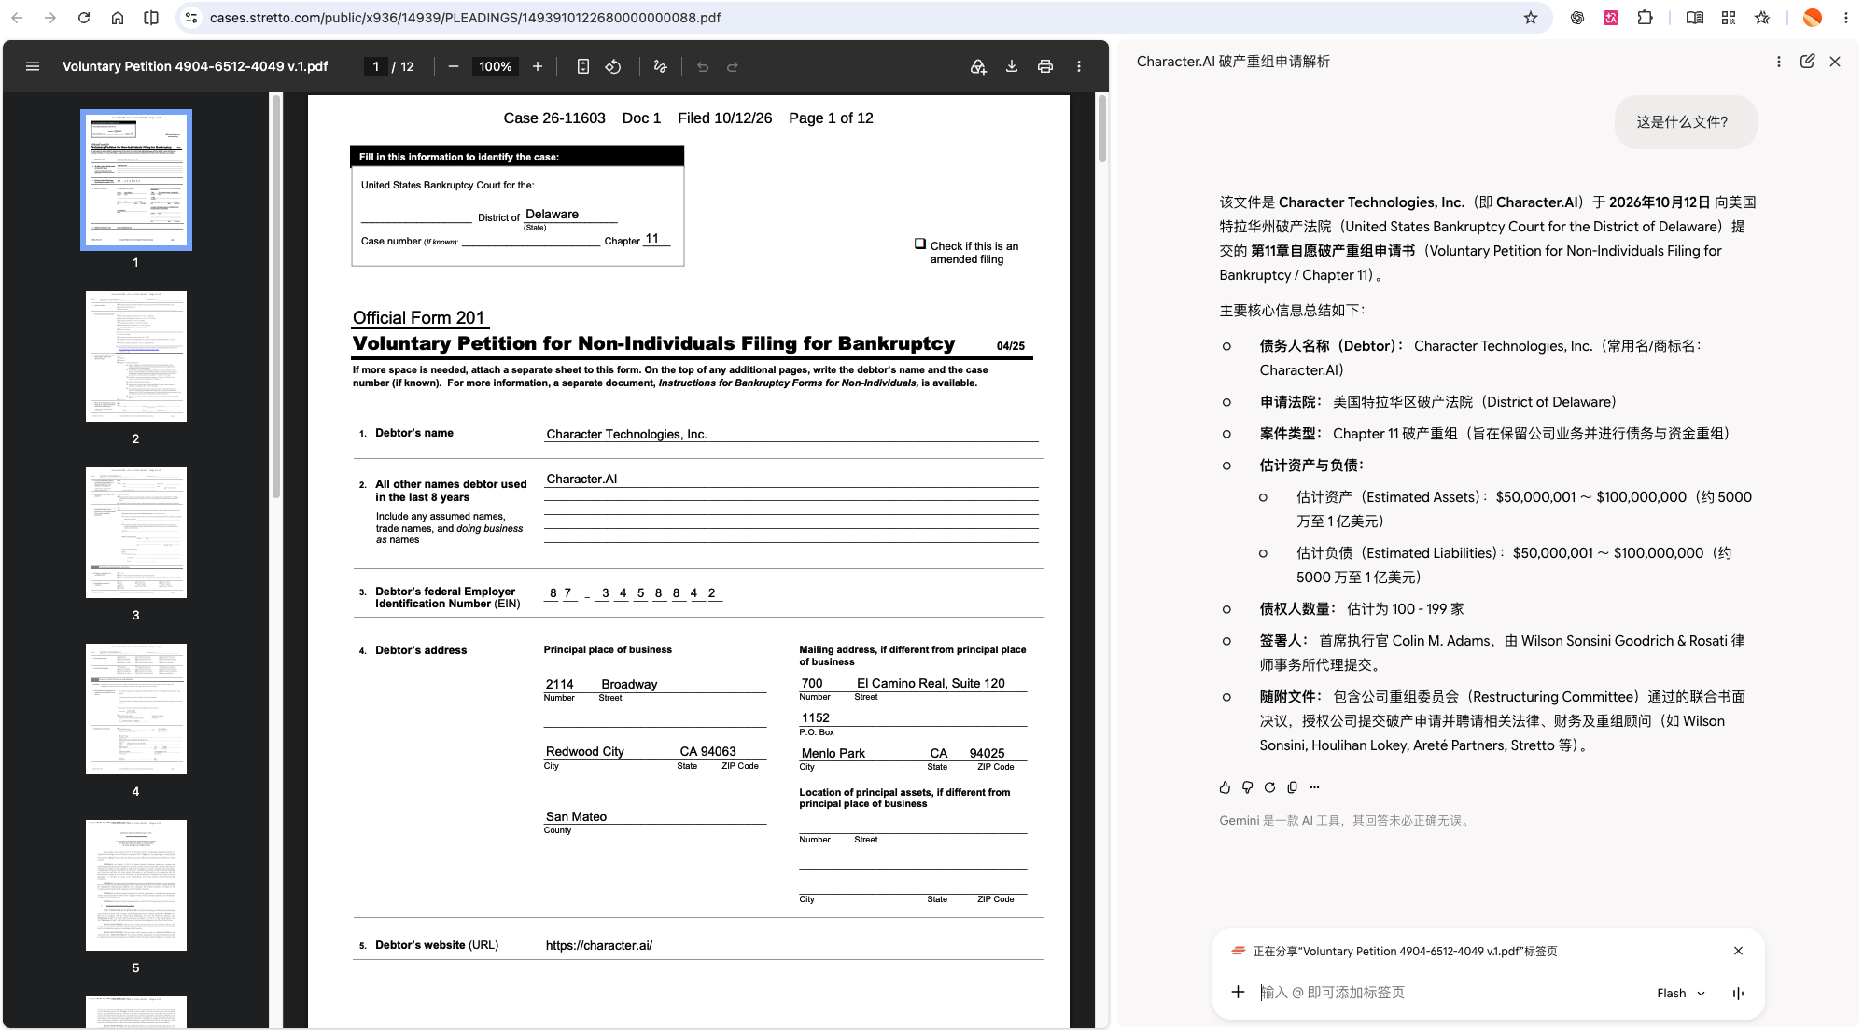1863x1030 pixels.
Task: Open the Flash model selector dropdown
Action: point(1681,993)
